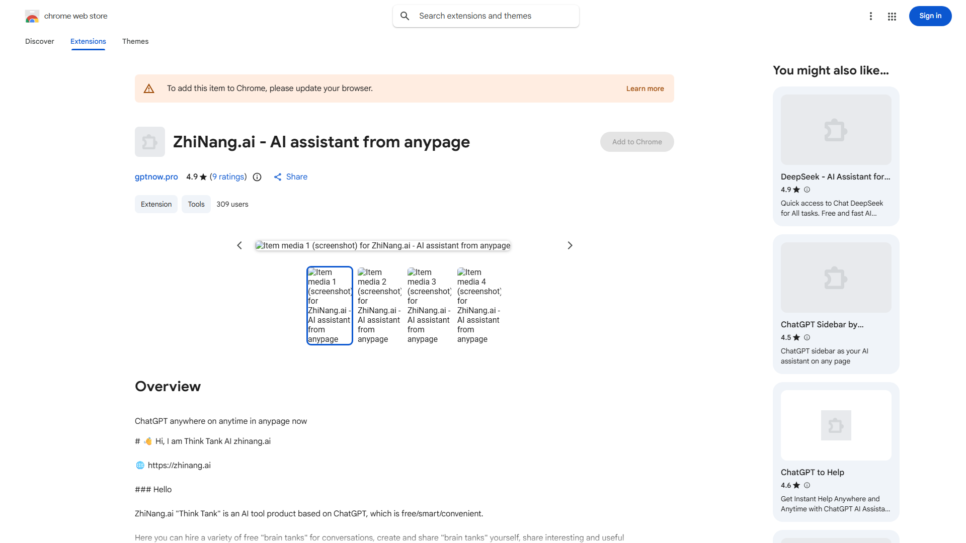Image resolution: width=966 pixels, height=543 pixels.
Task: Open the ChatGPT to Help recommendation card
Action: coord(836,451)
